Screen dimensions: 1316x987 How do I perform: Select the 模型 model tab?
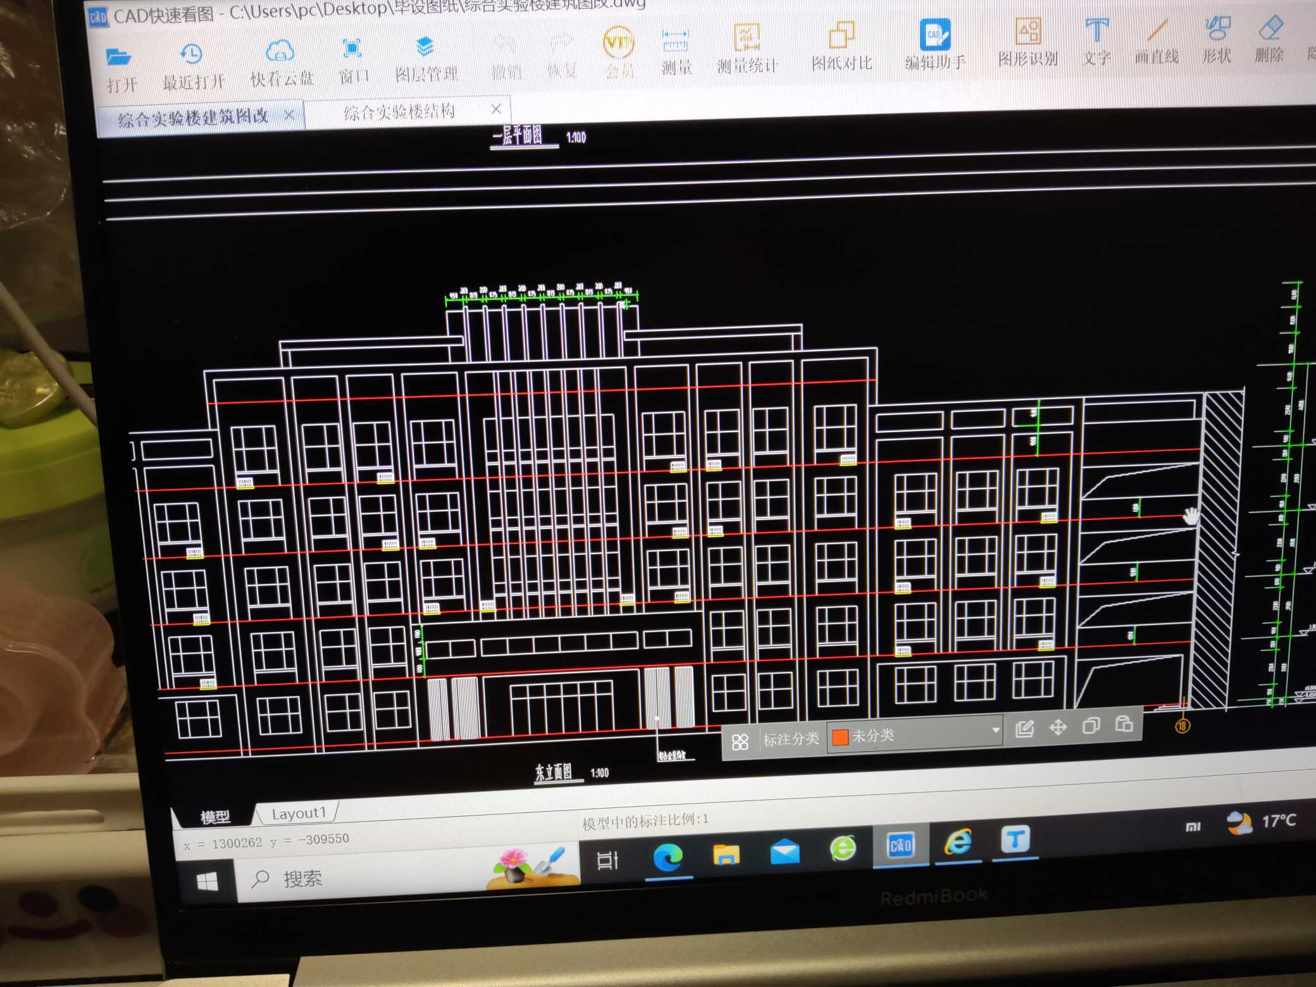tap(215, 817)
